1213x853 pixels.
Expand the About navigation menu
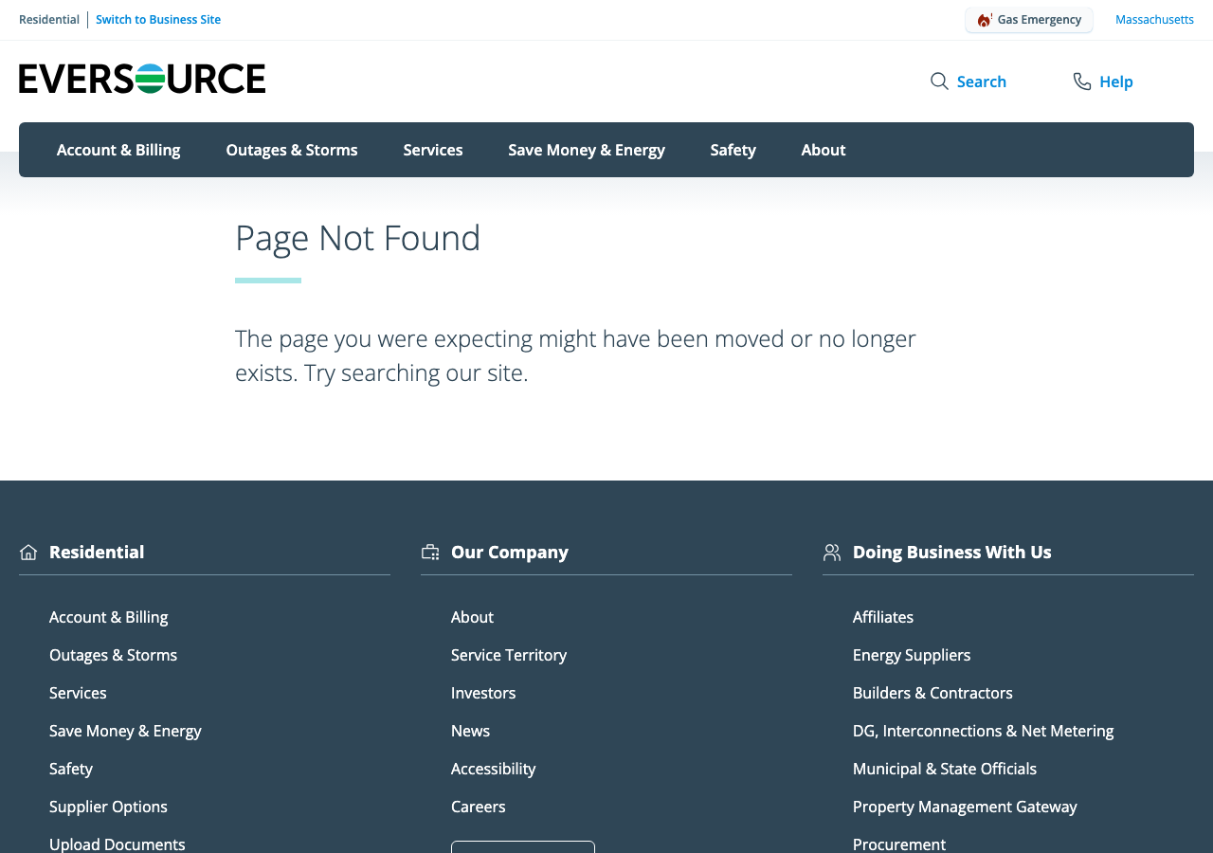(824, 150)
